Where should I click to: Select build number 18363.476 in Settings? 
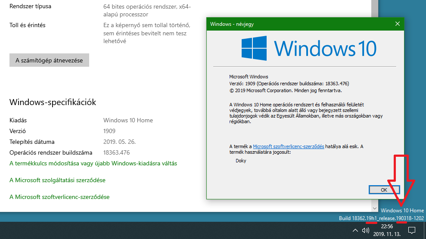(117, 152)
